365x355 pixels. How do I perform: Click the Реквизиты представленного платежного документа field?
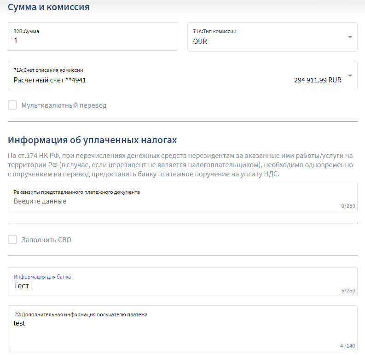[183, 197]
